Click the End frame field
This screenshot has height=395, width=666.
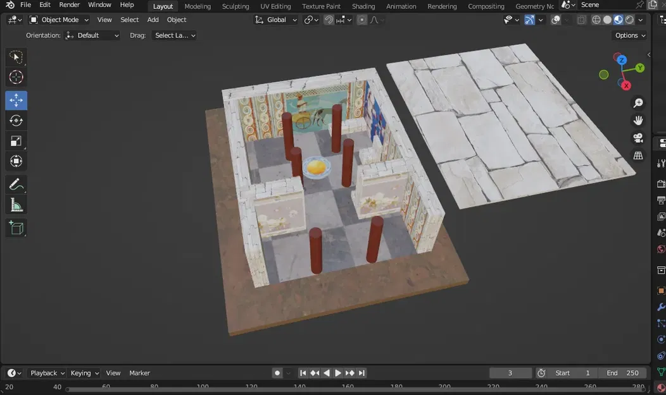coord(622,373)
